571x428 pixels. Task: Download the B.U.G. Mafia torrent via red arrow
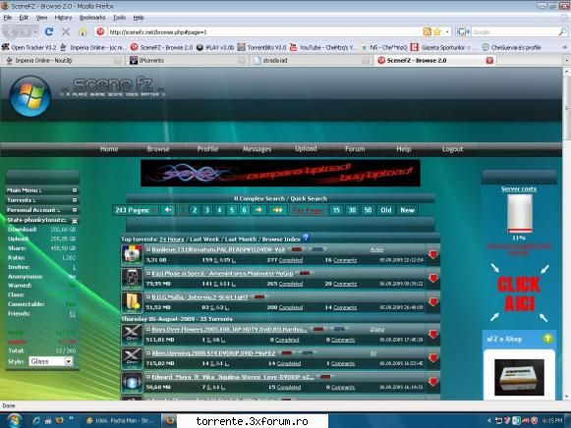(433, 302)
